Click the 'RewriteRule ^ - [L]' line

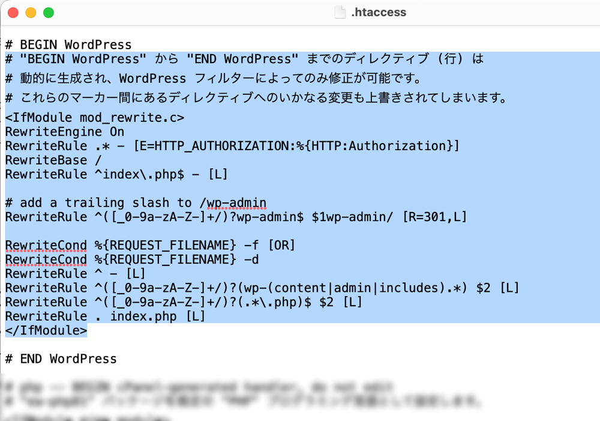pyautogui.click(x=75, y=274)
